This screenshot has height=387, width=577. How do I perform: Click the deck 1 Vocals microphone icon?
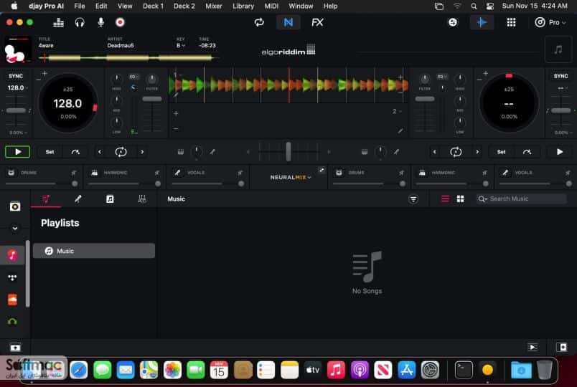[177, 173]
